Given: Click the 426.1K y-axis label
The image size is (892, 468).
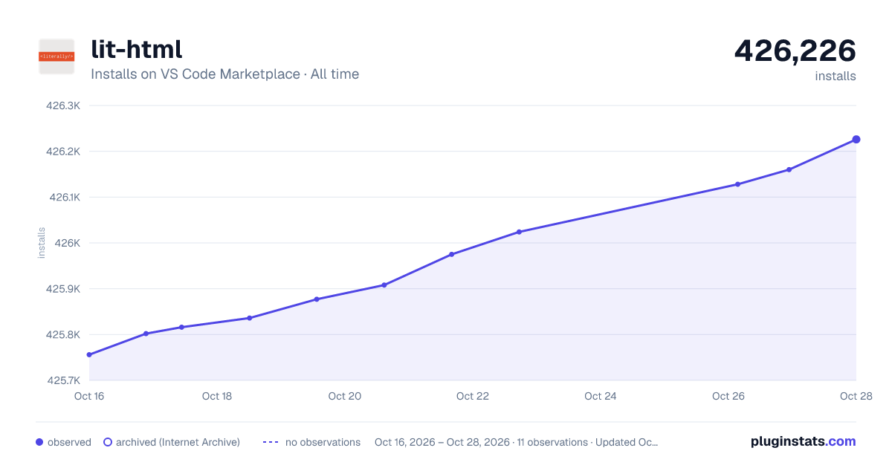Looking at the screenshot, I should [x=64, y=198].
